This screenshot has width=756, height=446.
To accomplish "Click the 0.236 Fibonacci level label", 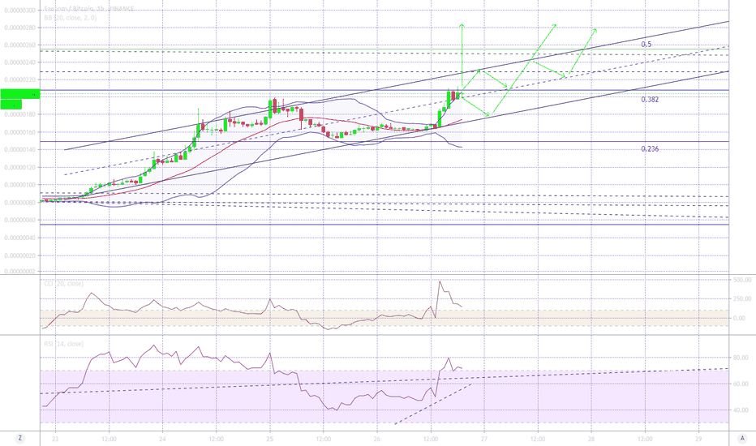I will (x=650, y=149).
